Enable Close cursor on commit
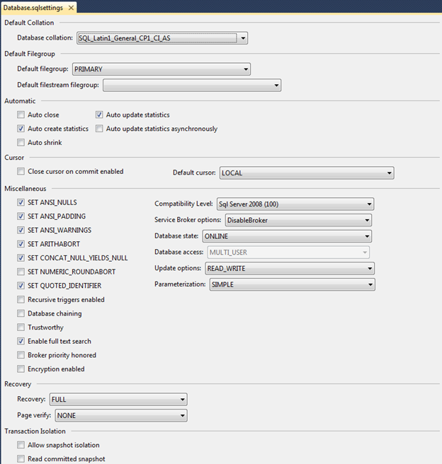Screen dimensions: 442x464 click(21, 172)
